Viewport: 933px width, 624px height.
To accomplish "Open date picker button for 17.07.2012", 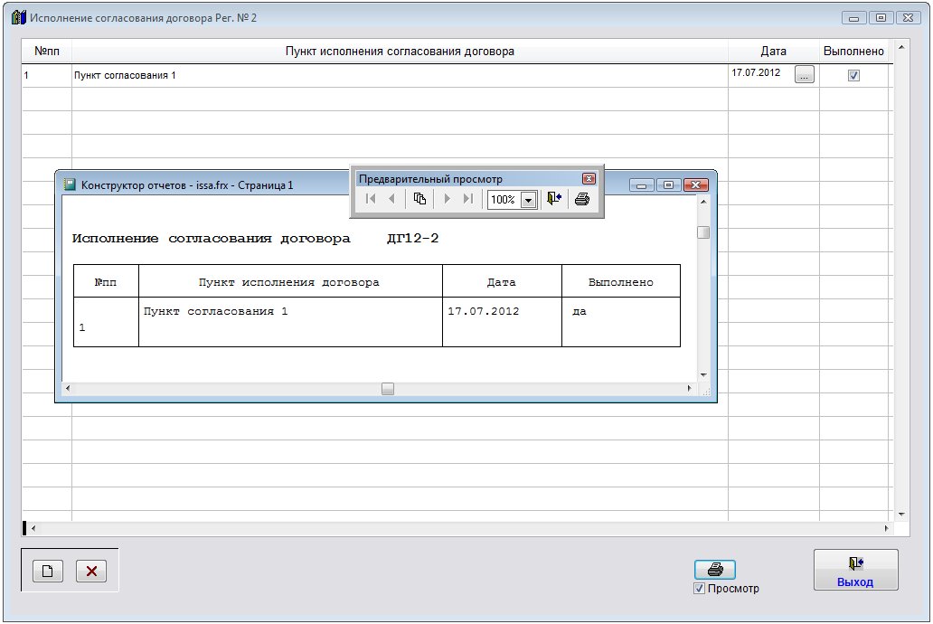I will [805, 75].
